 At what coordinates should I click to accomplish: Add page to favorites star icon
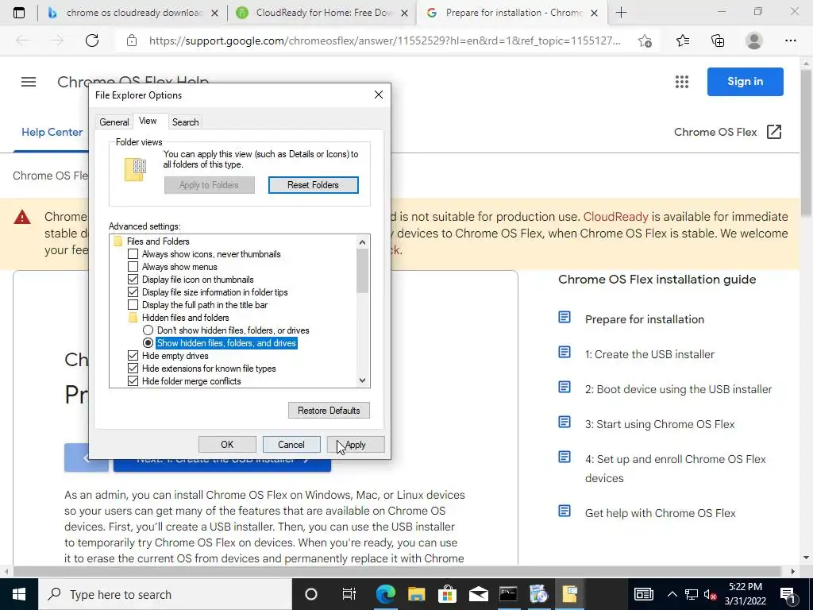click(645, 41)
